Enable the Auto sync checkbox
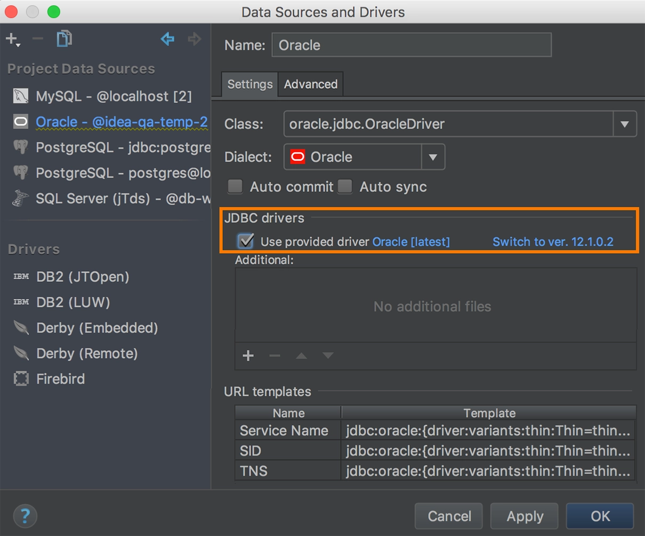Viewport: 645px width, 536px height. pyautogui.click(x=345, y=186)
